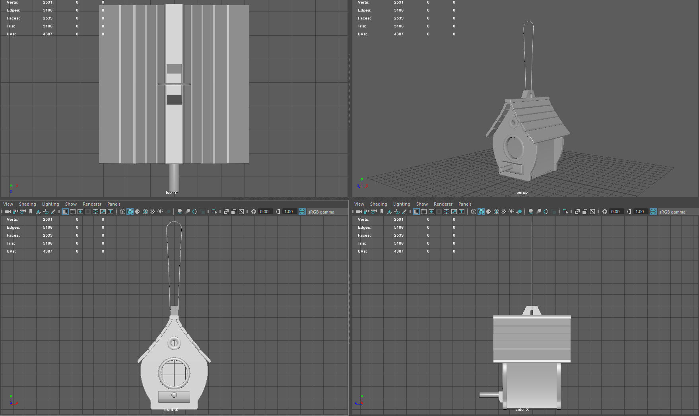Click Select Camera icon in front view toolbar
Viewport: 699px width, 416px height.
(x=8, y=212)
